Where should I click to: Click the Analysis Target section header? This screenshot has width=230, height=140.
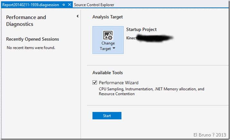click(x=107, y=17)
